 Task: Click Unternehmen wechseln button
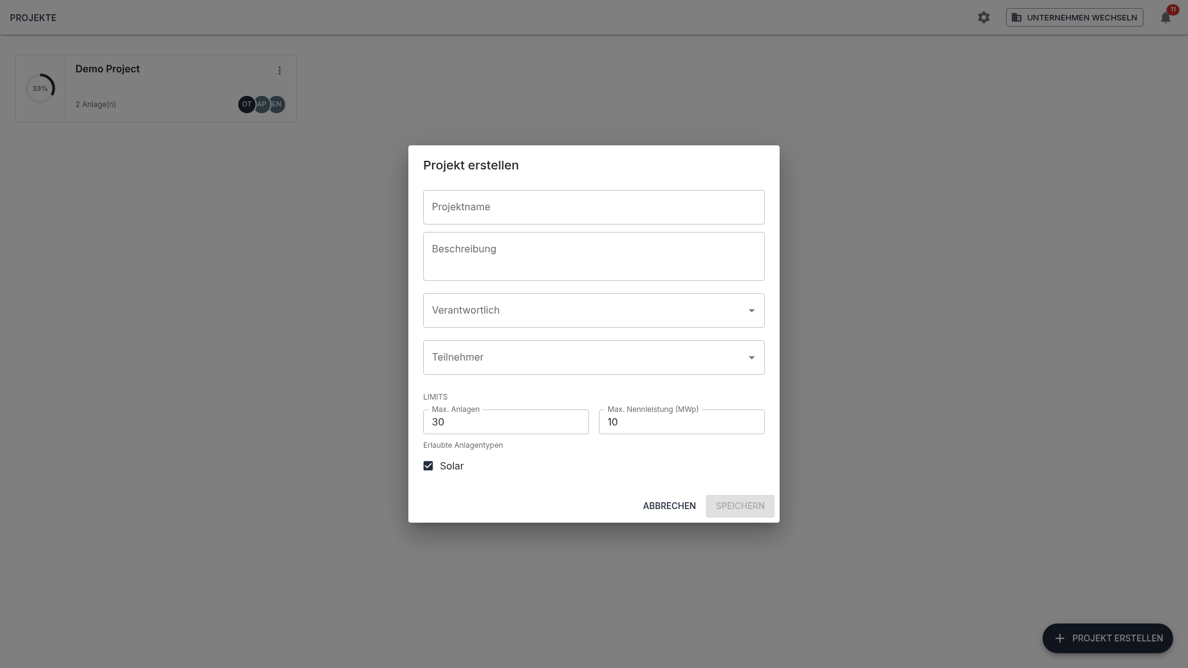point(1075,17)
